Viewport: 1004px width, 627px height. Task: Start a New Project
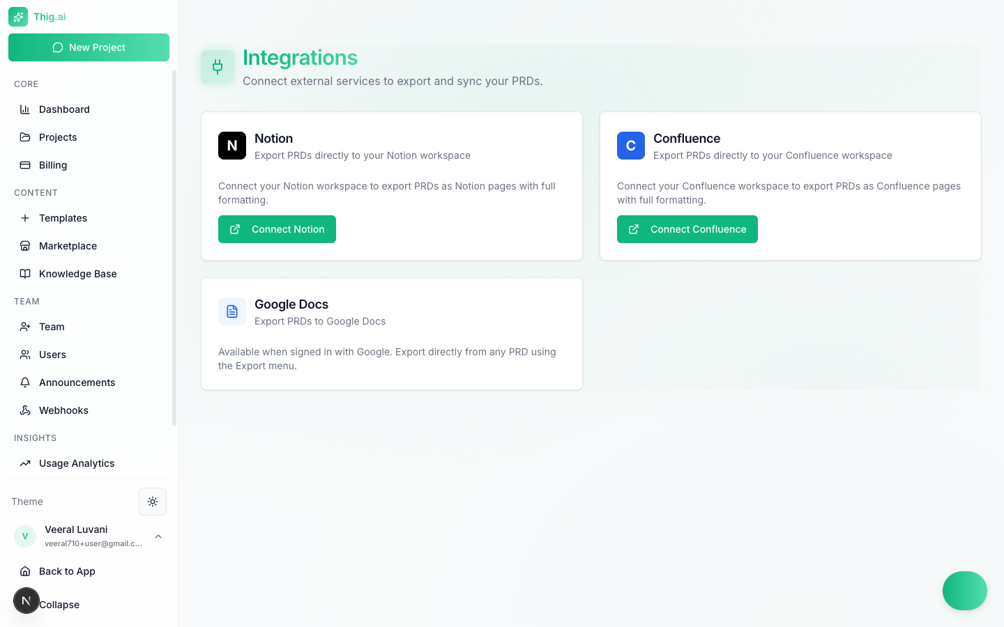(x=89, y=47)
